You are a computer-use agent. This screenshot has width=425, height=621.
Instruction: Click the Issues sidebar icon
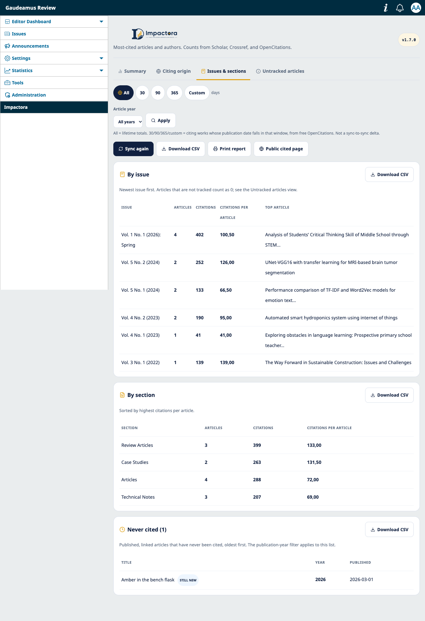(x=7, y=34)
